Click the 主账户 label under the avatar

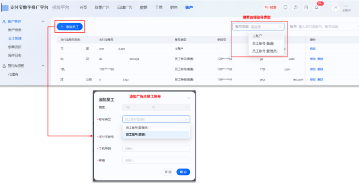click(x=346, y=11)
